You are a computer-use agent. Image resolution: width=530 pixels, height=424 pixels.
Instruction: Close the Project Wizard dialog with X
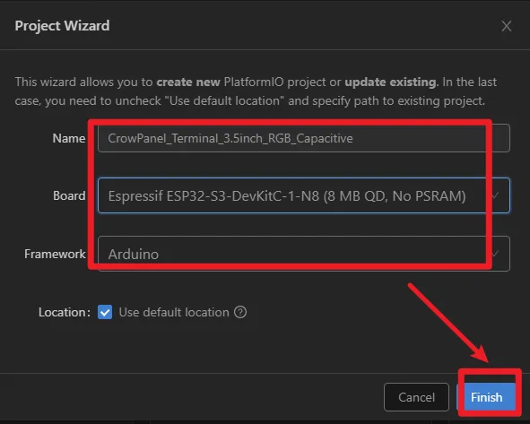[x=507, y=26]
